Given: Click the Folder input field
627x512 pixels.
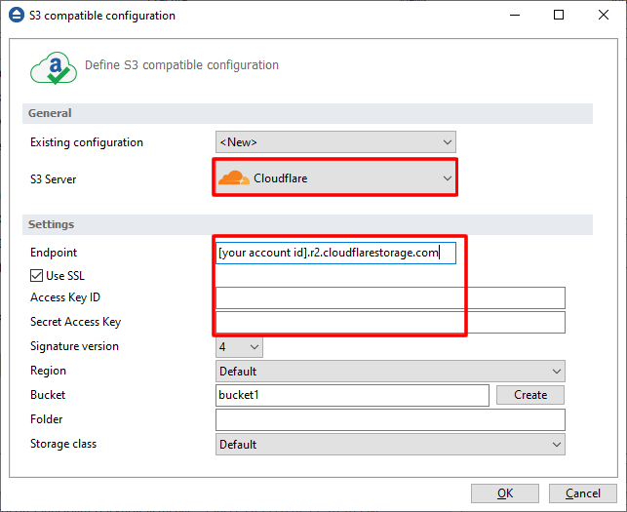Looking at the screenshot, I should [390, 419].
